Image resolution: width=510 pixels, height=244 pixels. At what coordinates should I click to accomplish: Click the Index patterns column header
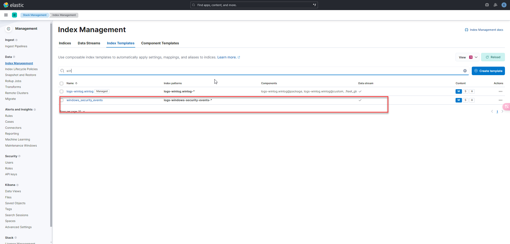(x=173, y=83)
